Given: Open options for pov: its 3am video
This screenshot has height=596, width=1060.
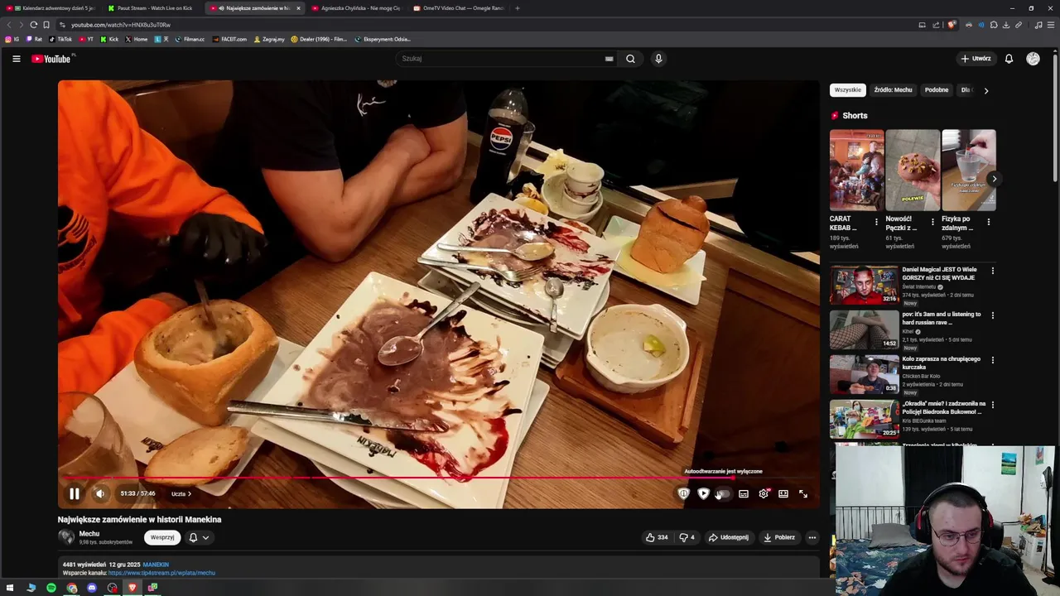Looking at the screenshot, I should point(992,315).
